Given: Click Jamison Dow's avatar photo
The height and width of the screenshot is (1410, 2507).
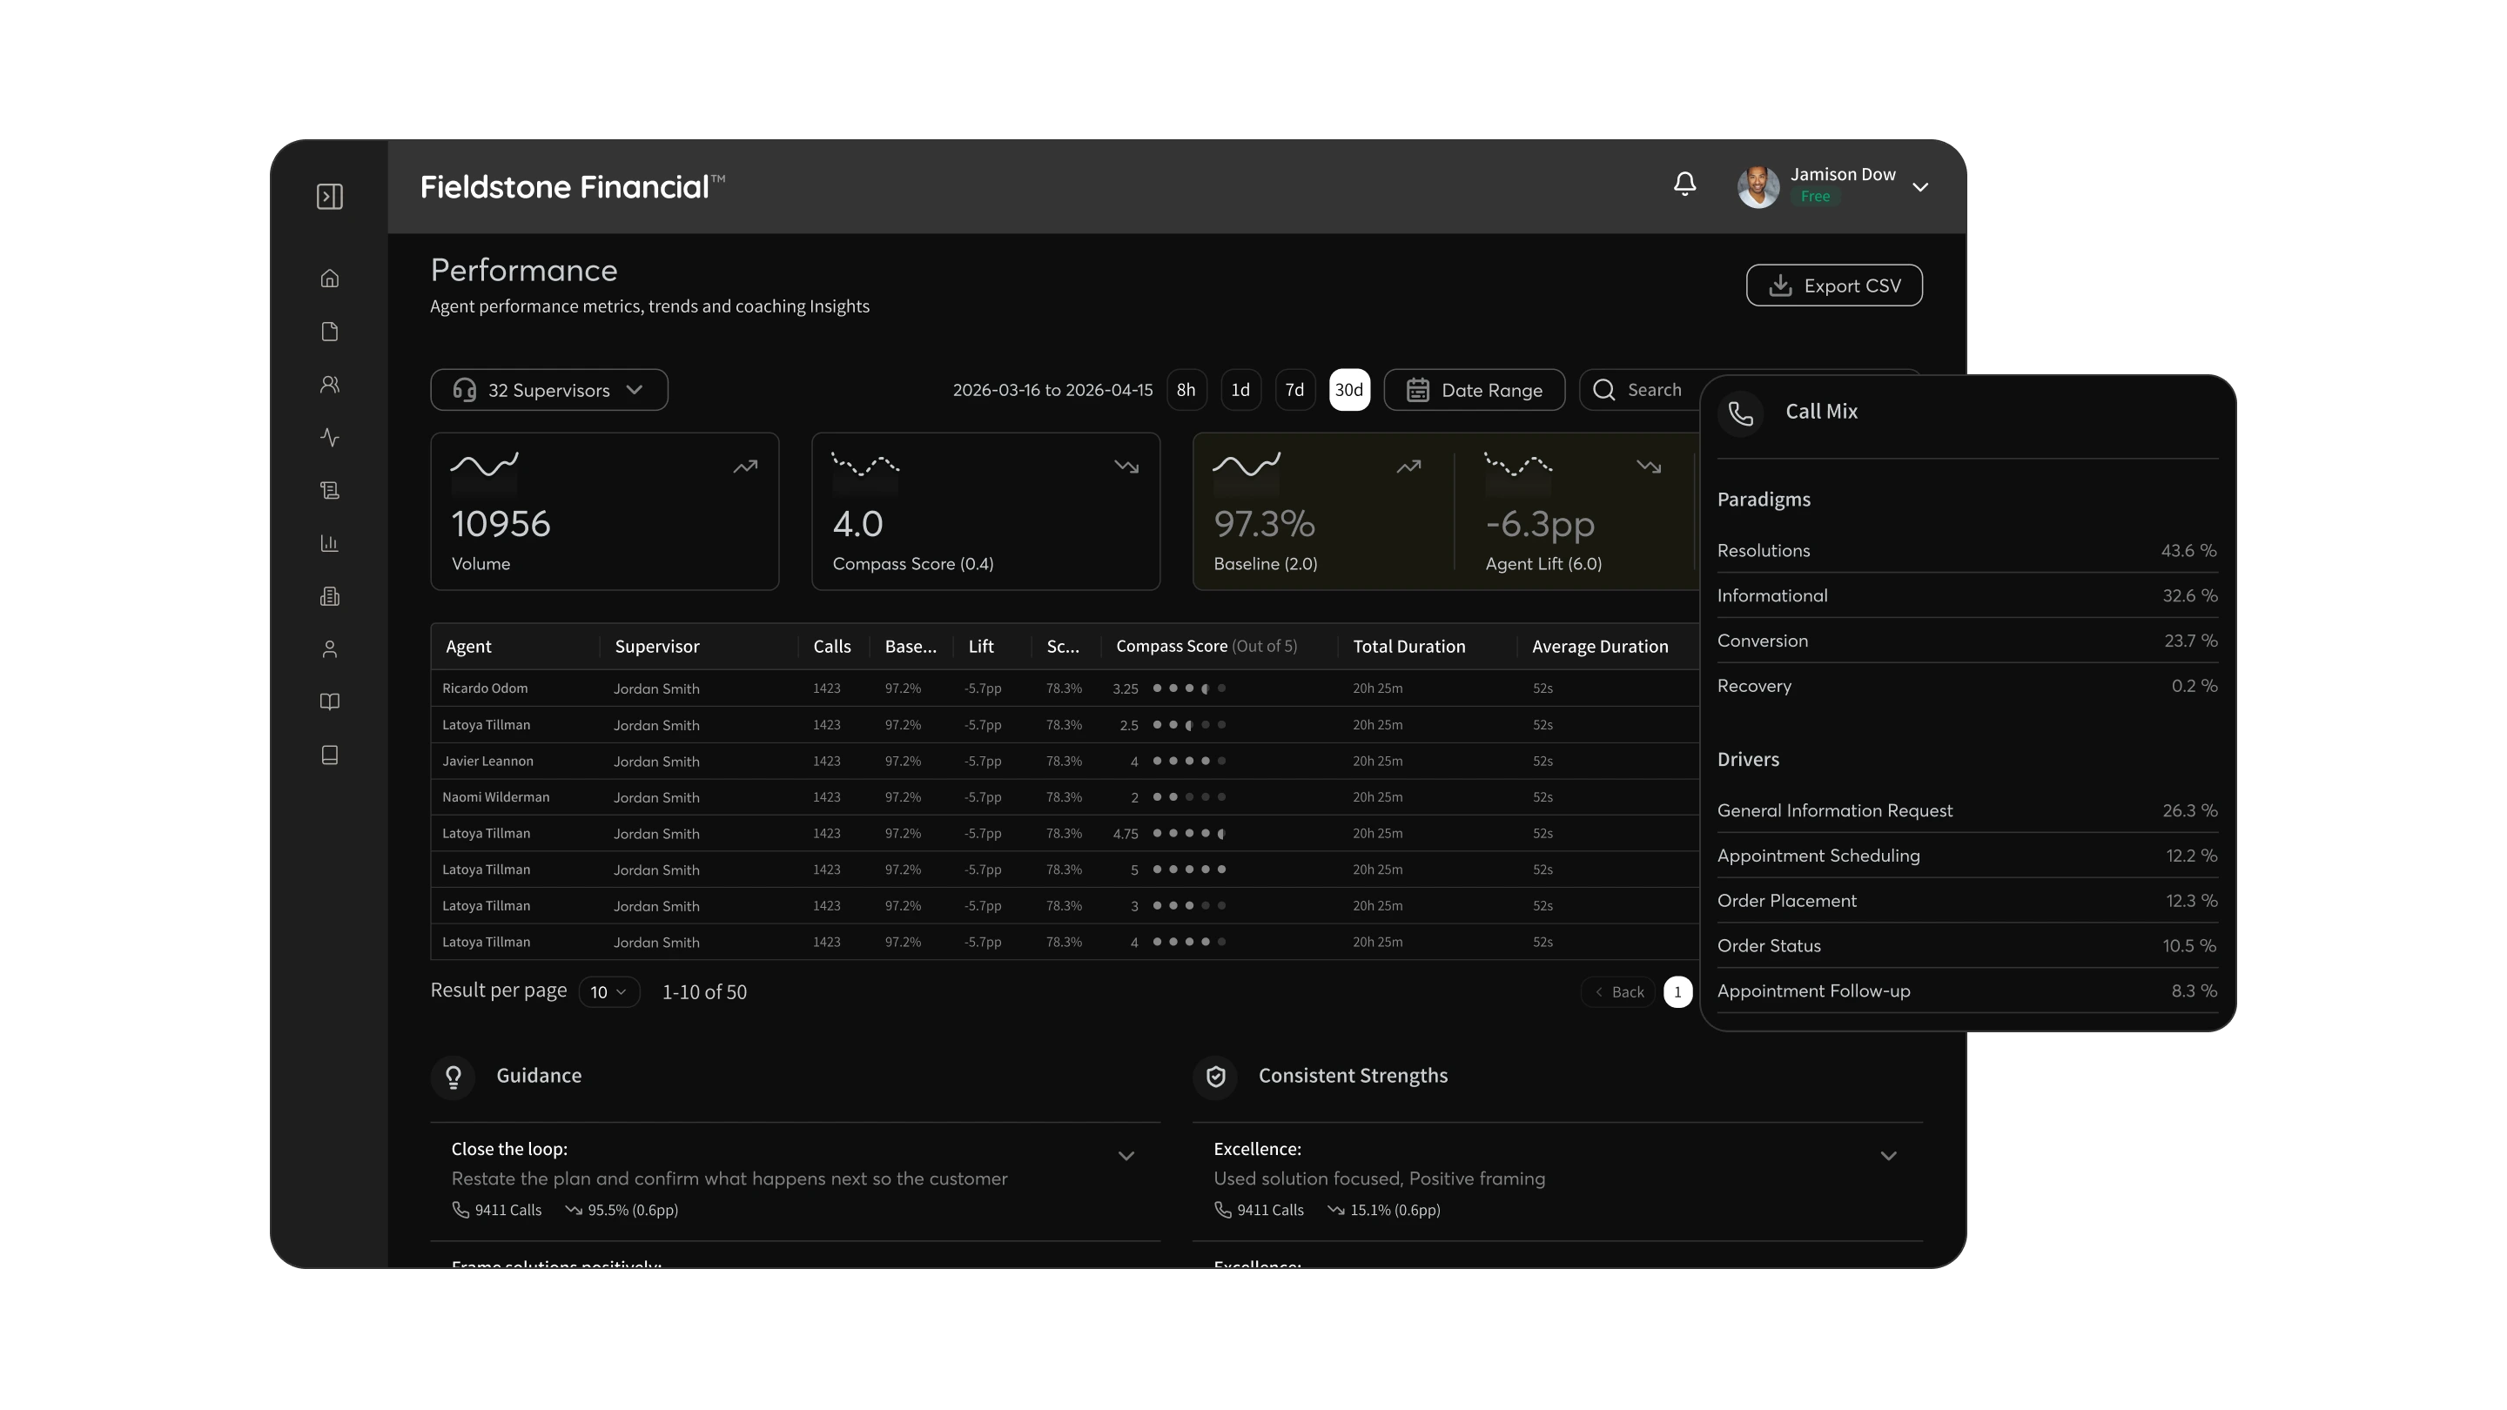Looking at the screenshot, I should (x=1758, y=186).
